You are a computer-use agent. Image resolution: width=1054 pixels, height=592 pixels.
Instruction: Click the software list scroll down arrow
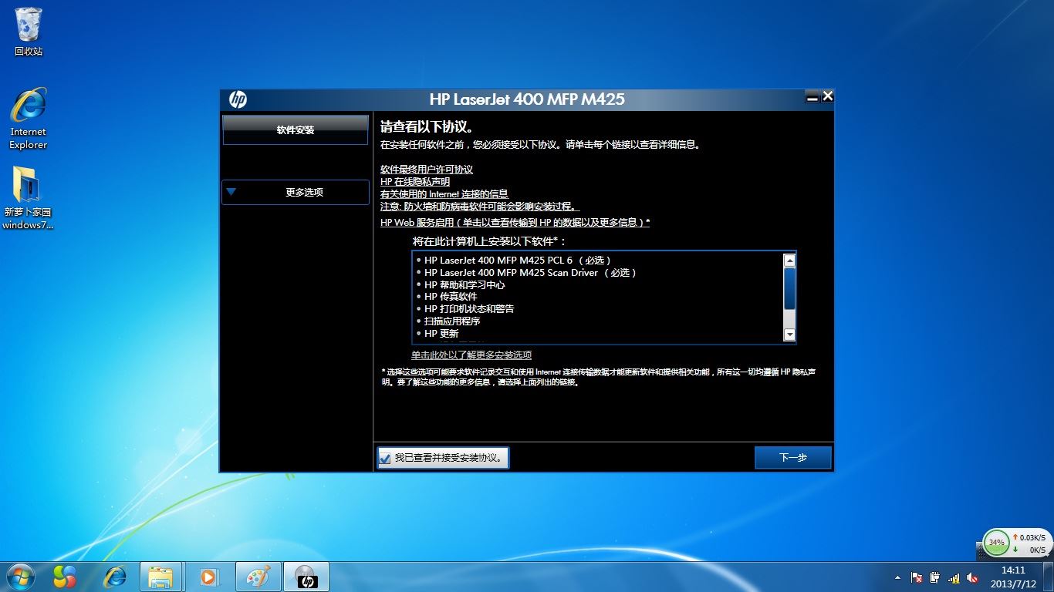(789, 335)
